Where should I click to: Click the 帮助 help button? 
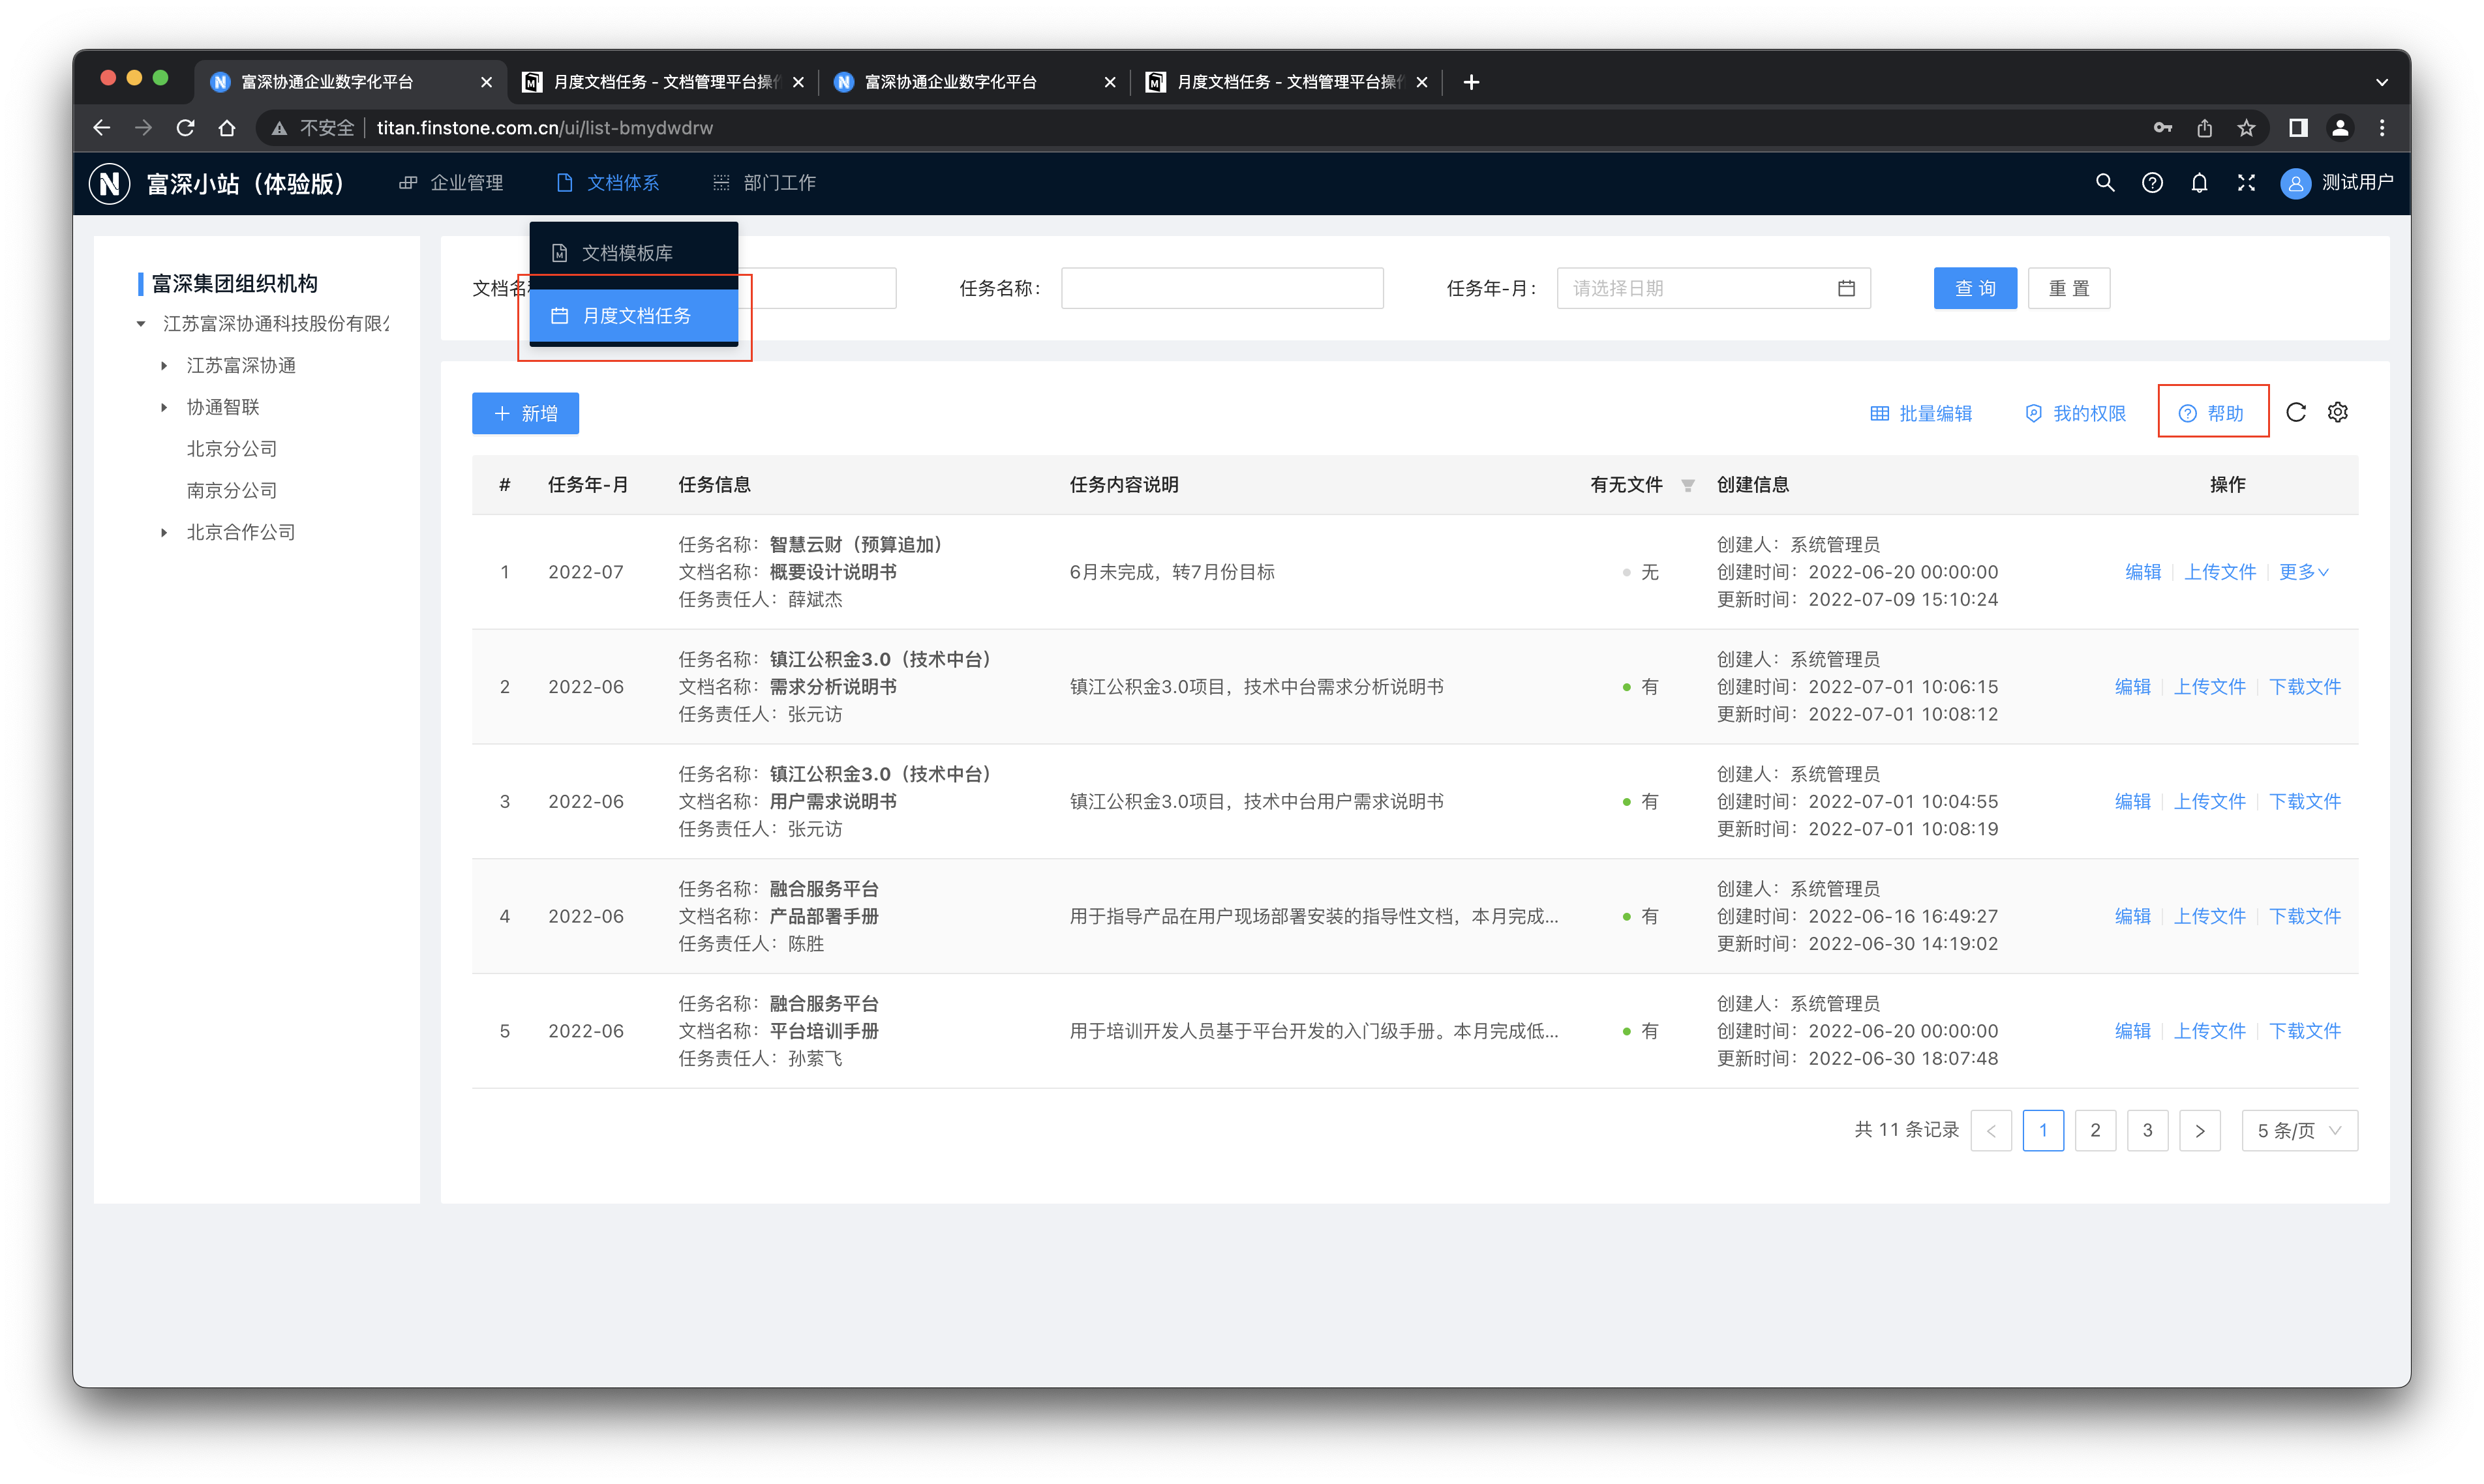2211,413
